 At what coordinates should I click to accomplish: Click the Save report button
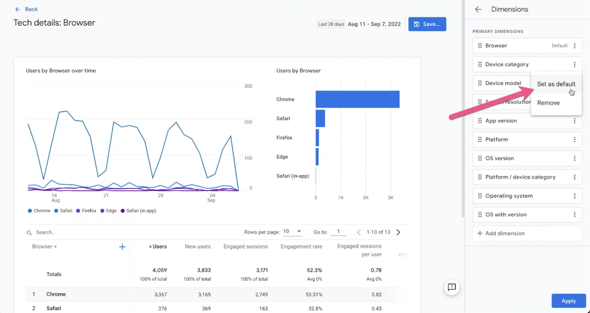[427, 24]
